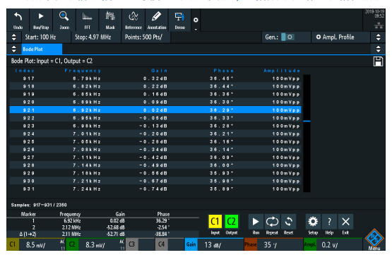
Task: Toggle channel C2 in bottom bar
Action: 72,244
